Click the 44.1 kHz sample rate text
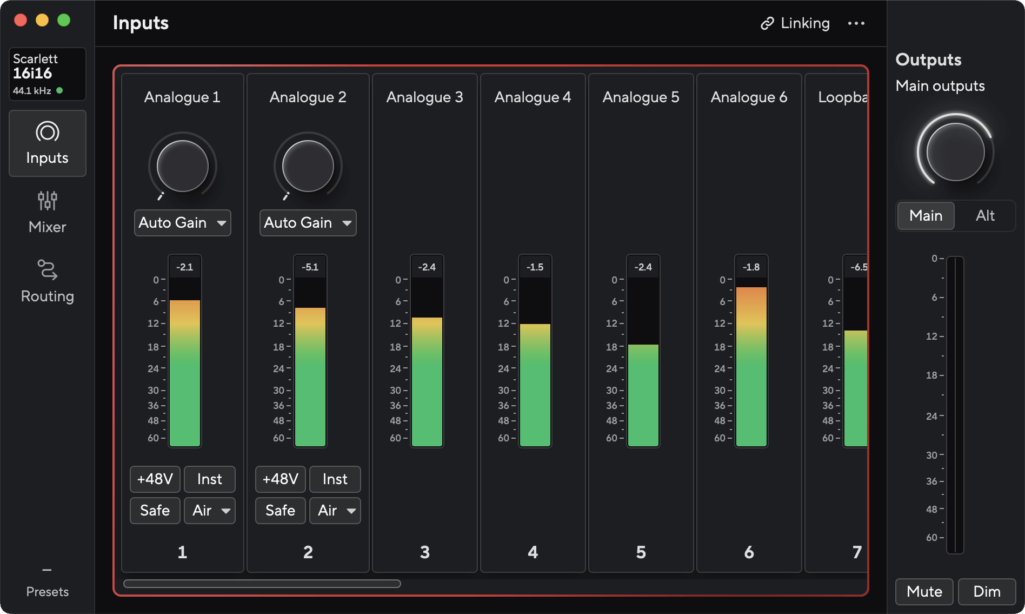 pos(32,91)
